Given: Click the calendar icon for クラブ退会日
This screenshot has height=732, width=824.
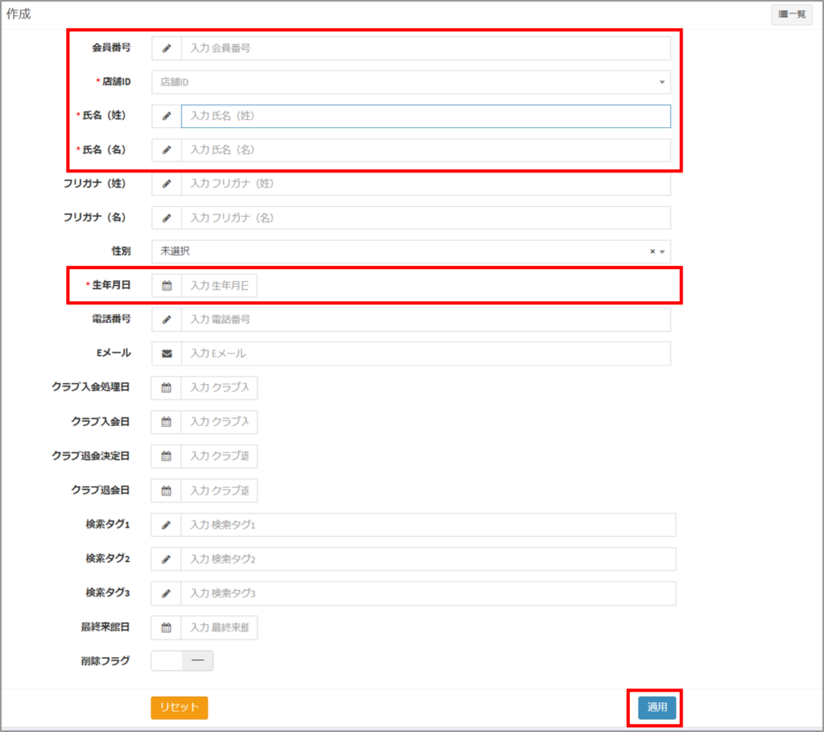Looking at the screenshot, I should pyautogui.click(x=167, y=490).
